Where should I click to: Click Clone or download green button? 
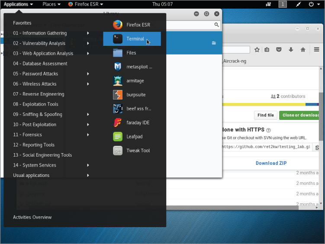pos(299,115)
